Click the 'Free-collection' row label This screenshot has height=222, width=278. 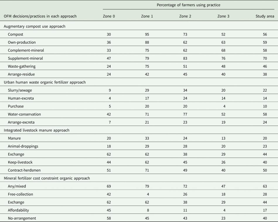[x=21, y=194]
